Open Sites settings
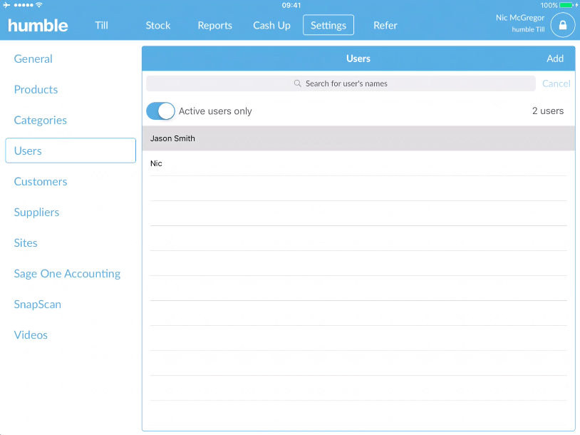580x435 pixels. click(26, 243)
